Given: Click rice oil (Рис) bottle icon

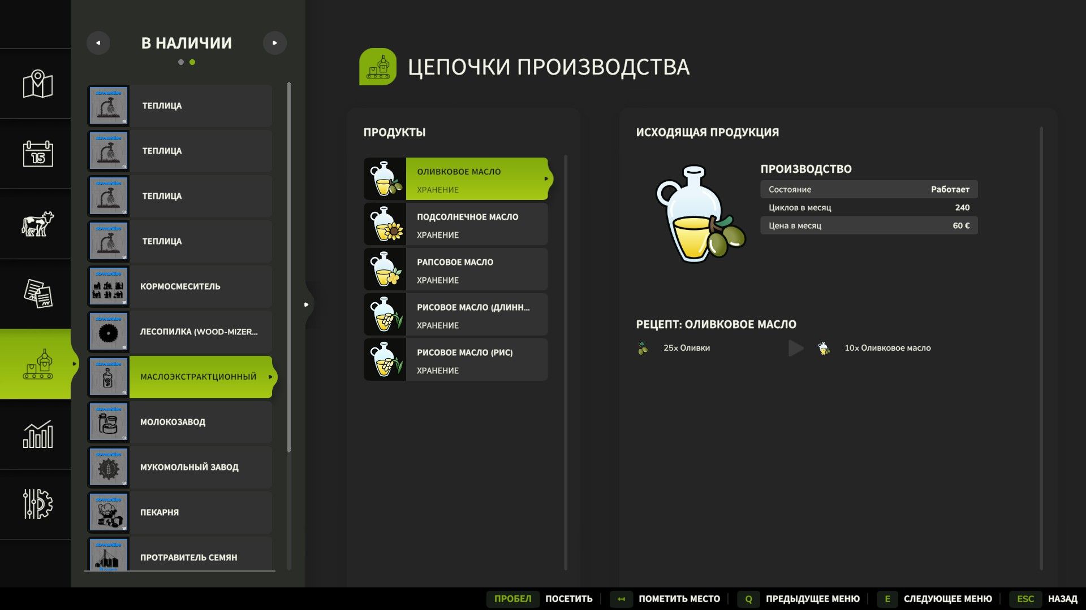Looking at the screenshot, I should pos(385,359).
